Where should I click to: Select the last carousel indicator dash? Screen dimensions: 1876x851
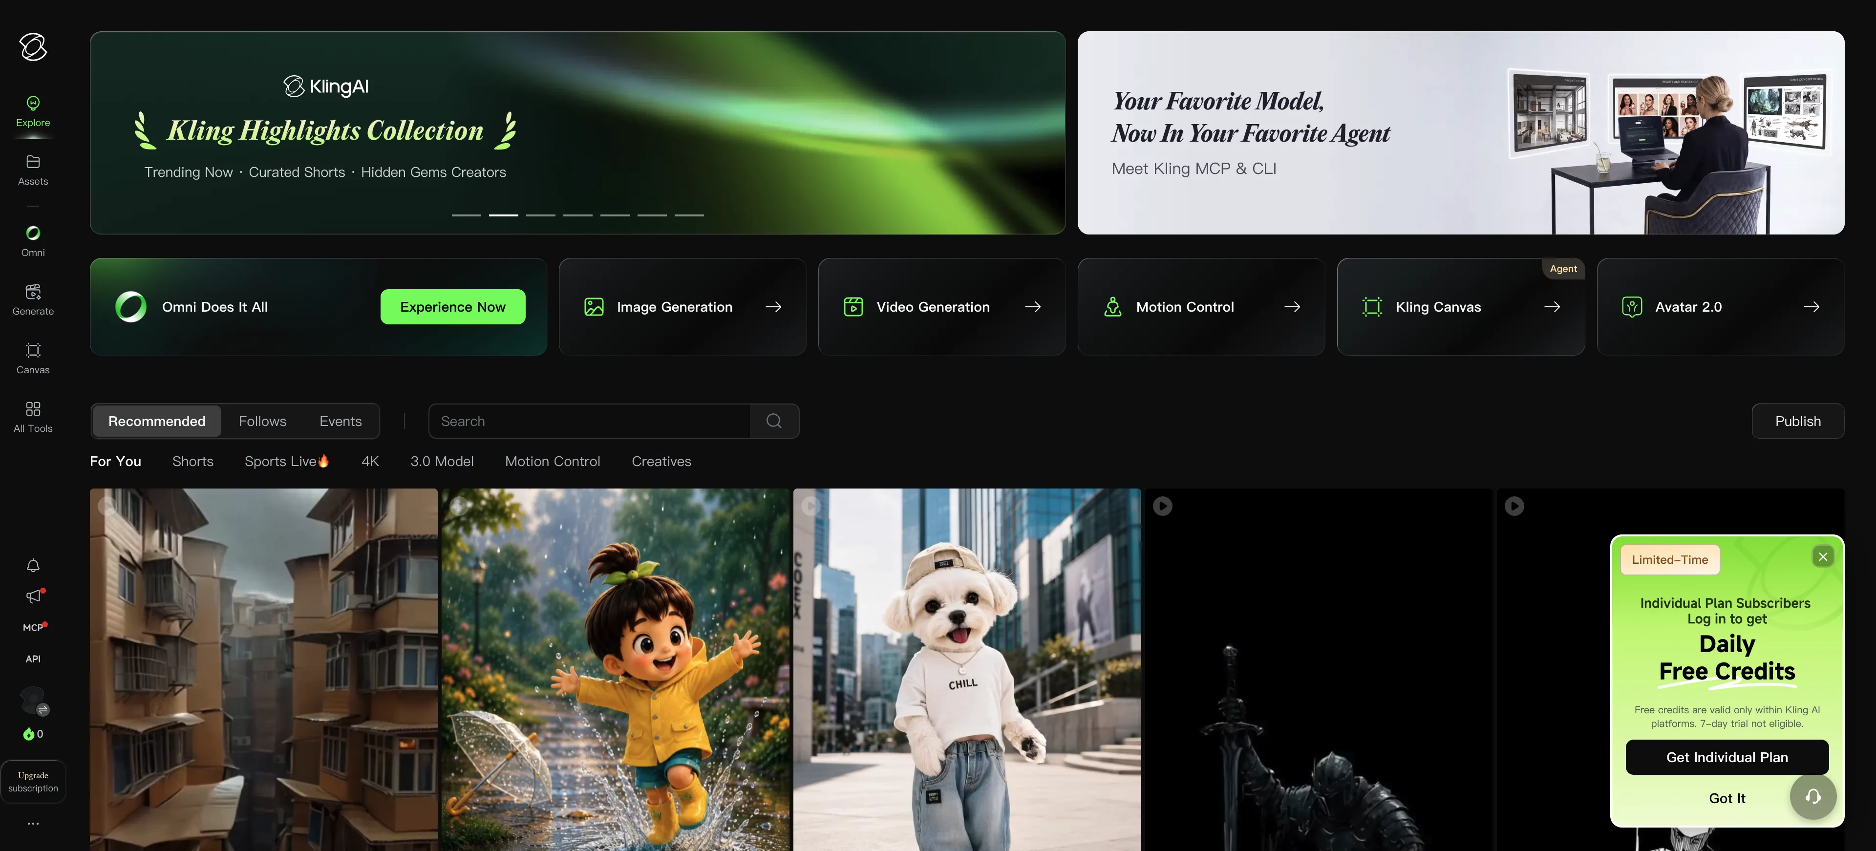coord(689,215)
